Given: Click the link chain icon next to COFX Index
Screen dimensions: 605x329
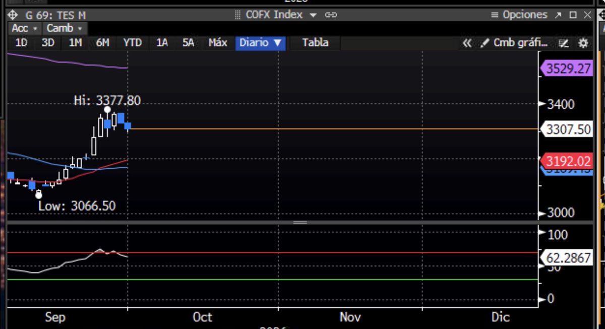Looking at the screenshot, I should click(331, 15).
